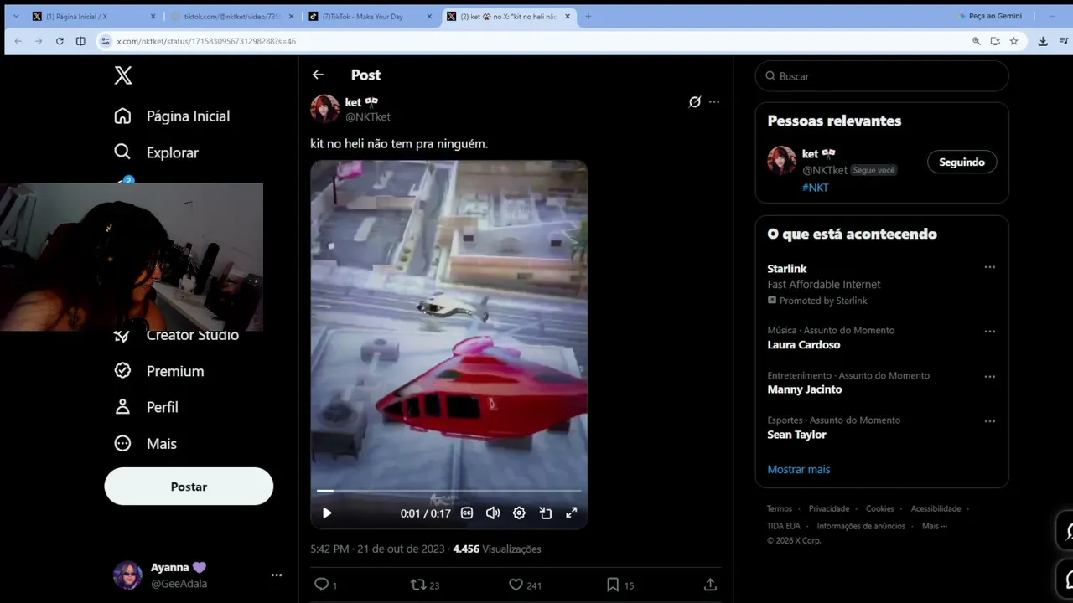This screenshot has height=603, width=1073.
Task: Open browser downloads
Action: click(1043, 41)
